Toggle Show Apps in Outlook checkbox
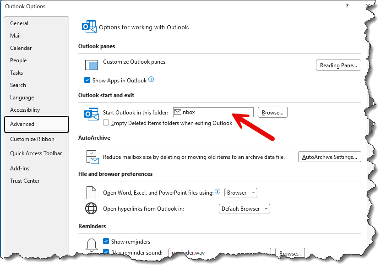Viewport: 386px width, 272px height. tap(87, 80)
